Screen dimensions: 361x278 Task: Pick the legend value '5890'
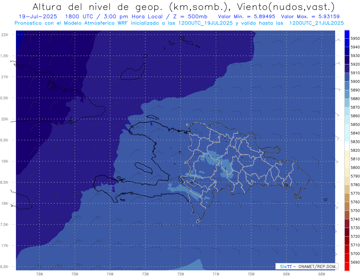(355, 90)
